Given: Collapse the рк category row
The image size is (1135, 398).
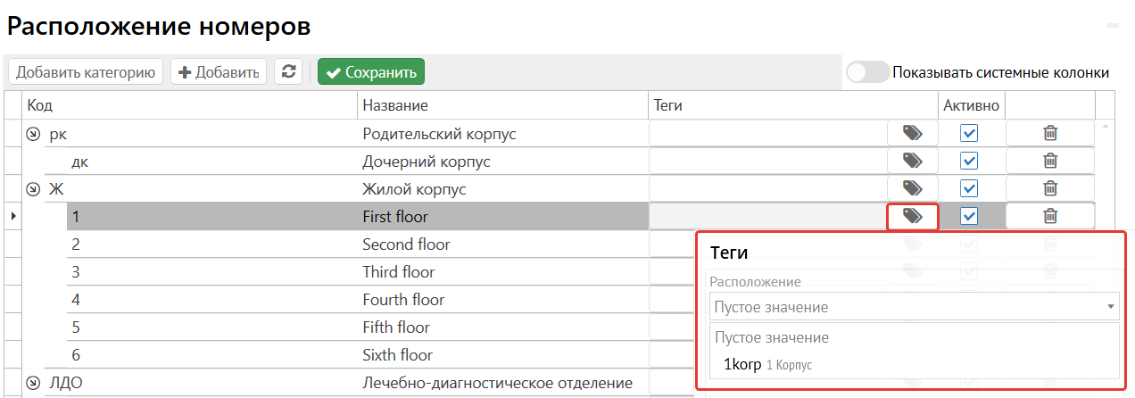Looking at the screenshot, I should (34, 135).
